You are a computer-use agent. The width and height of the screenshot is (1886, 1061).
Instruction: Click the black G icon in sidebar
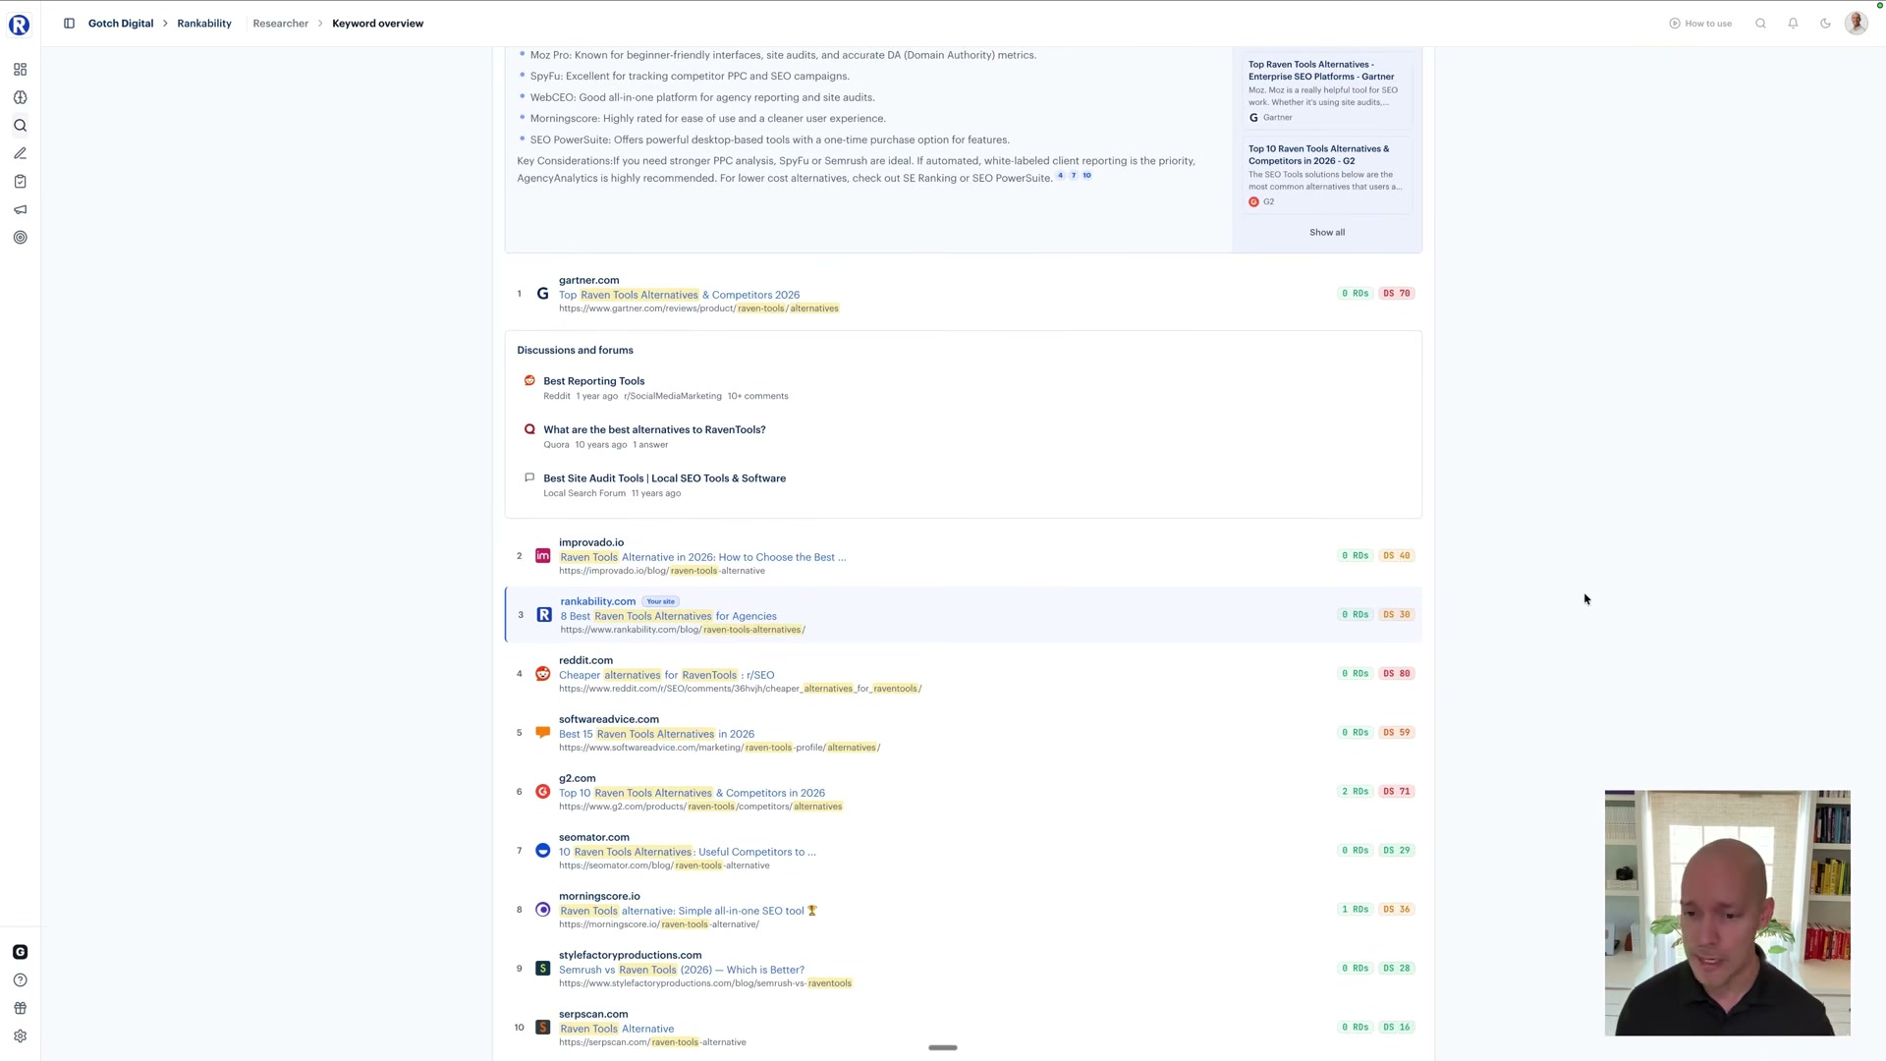(20, 952)
